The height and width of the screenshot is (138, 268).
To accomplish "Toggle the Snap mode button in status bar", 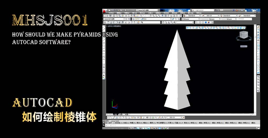I will (x=132, y=128).
